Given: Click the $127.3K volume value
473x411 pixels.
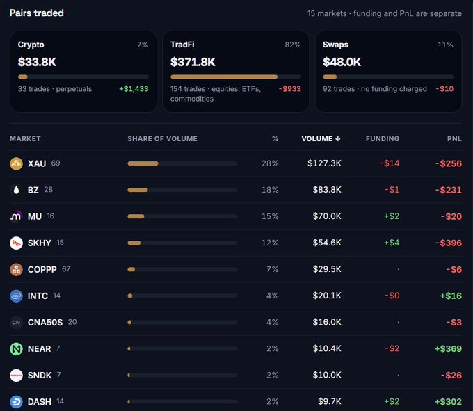Looking at the screenshot, I should tap(324, 163).
